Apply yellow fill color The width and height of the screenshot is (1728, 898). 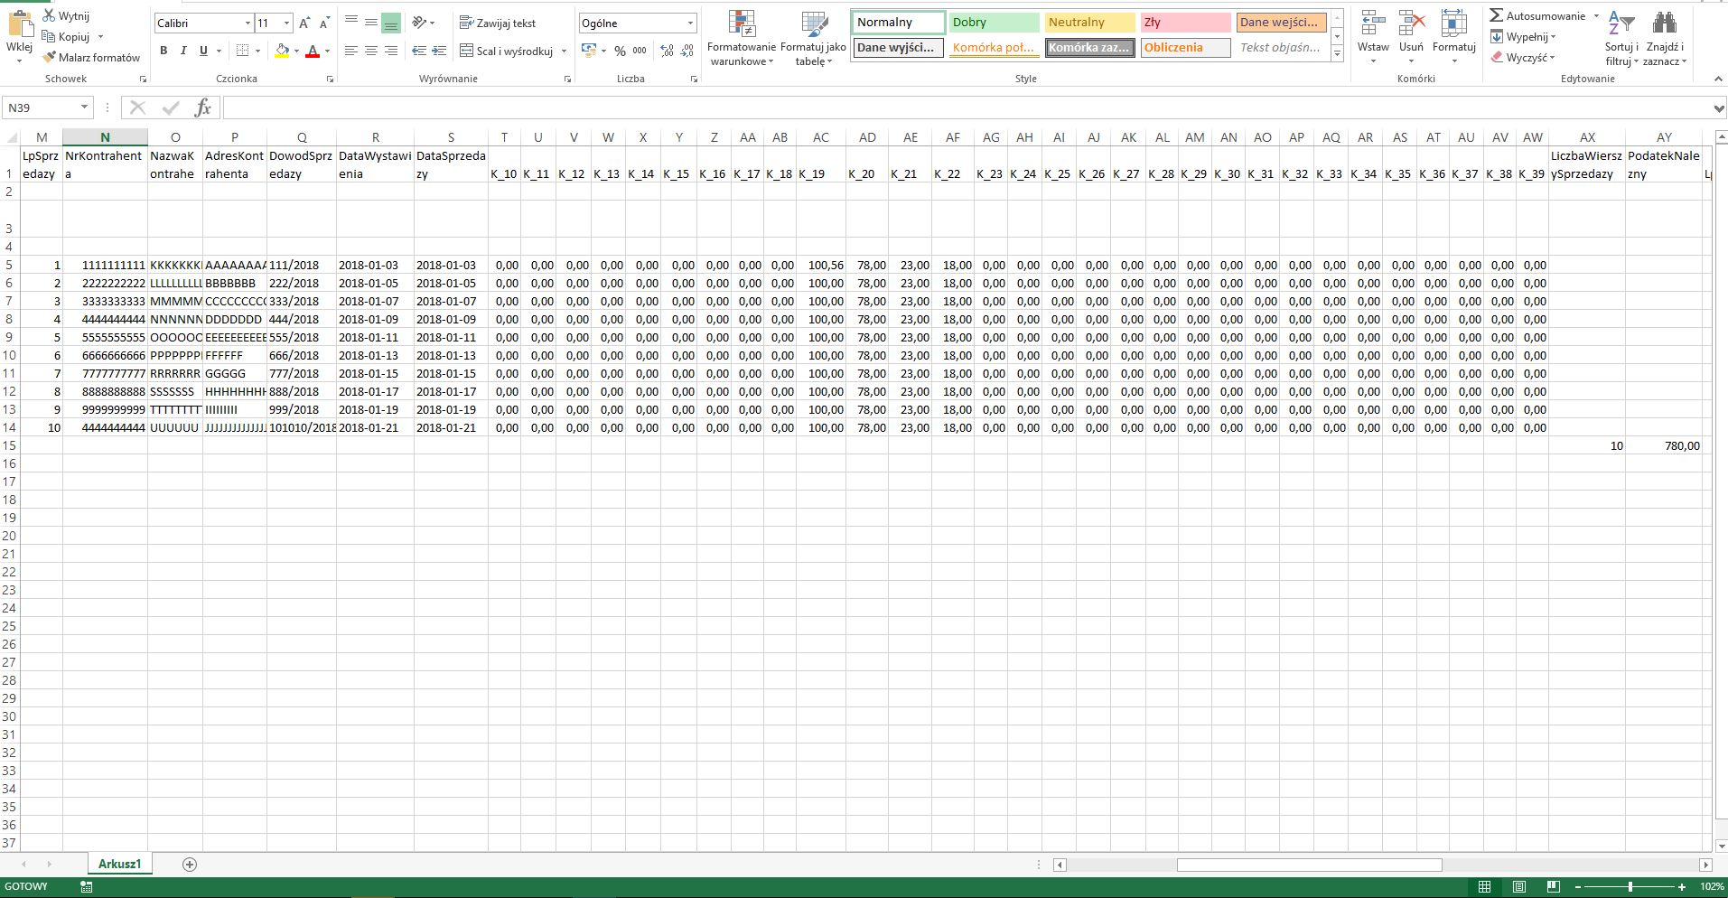click(x=282, y=51)
